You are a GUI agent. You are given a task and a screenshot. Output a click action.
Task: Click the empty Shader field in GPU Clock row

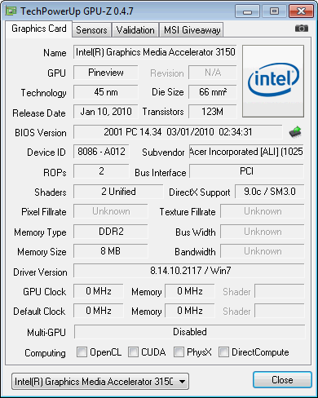(x=280, y=291)
